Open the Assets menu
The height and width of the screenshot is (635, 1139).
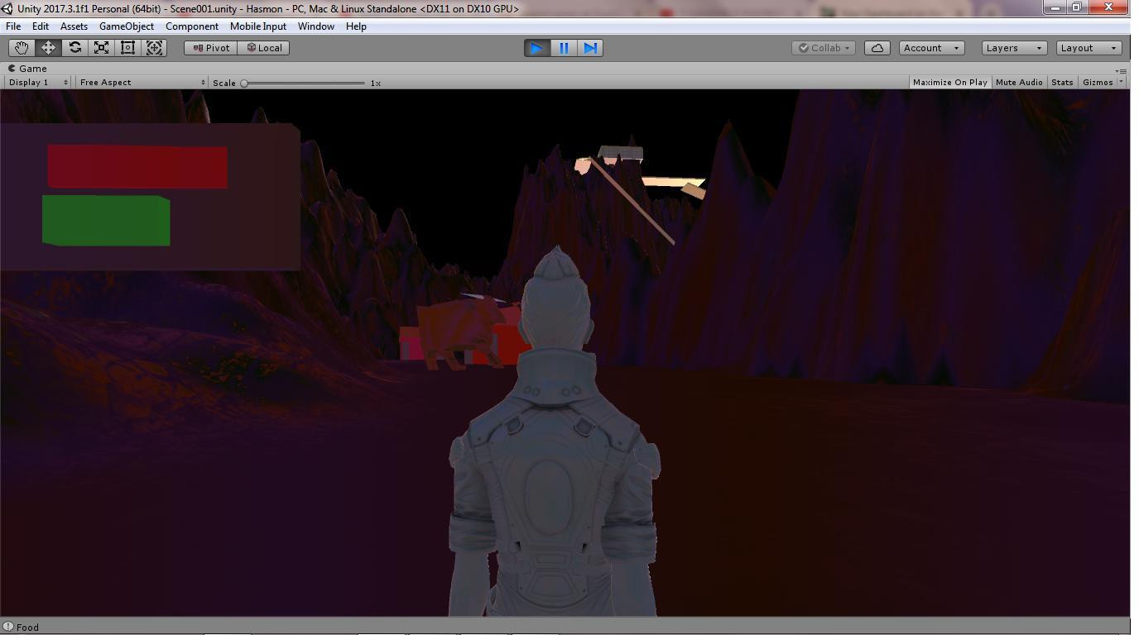coord(74,26)
